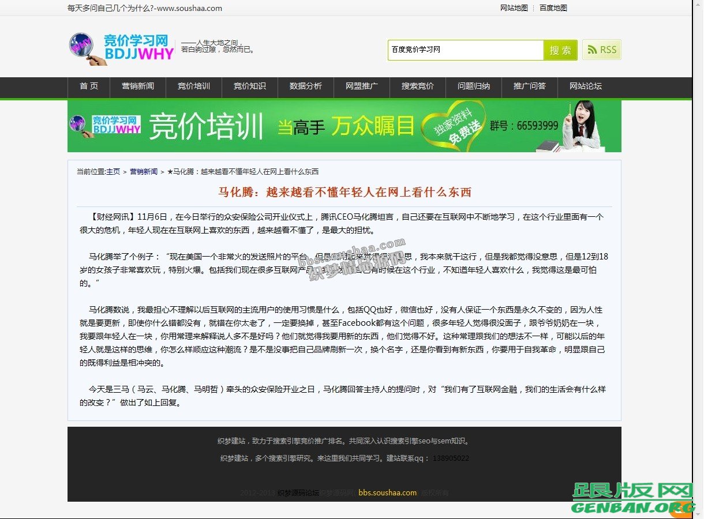The image size is (704, 519).
Task: Select 网盟推广 in the navigation bar
Action: click(362, 87)
